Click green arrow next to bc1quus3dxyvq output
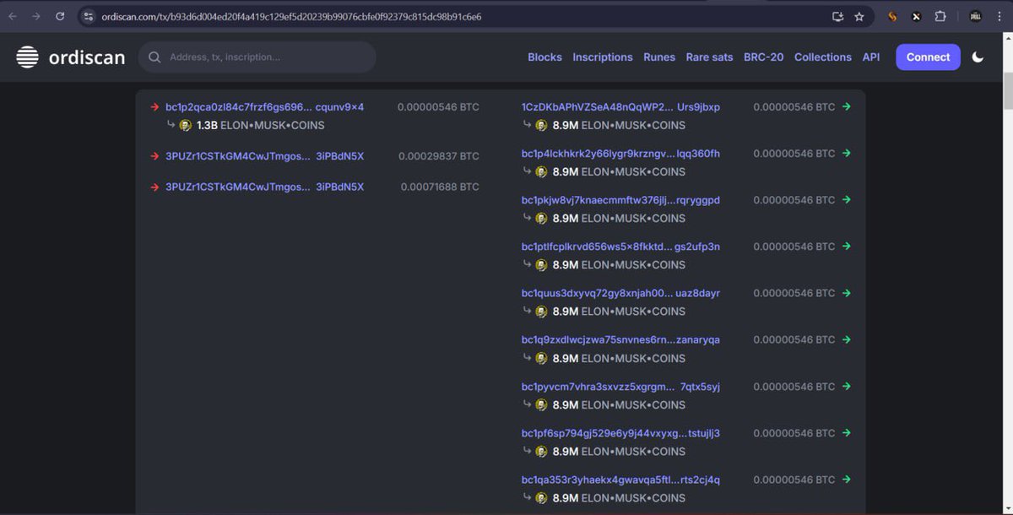1013x515 pixels. coord(847,293)
